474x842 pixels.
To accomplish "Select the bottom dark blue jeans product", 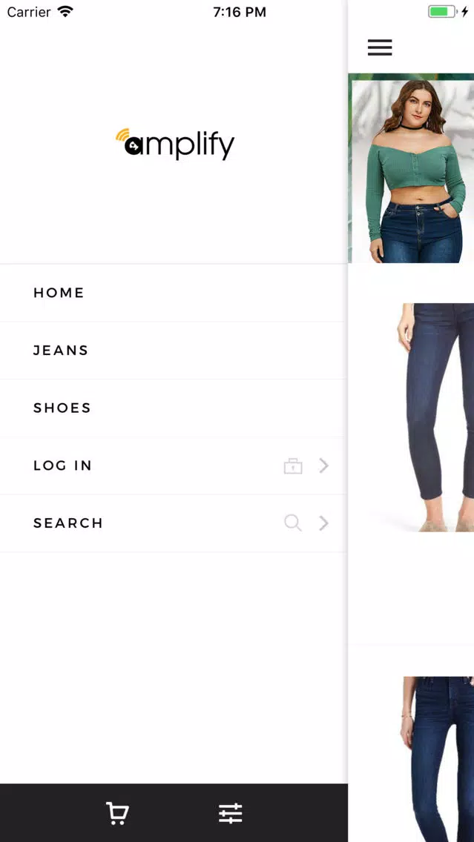I will (x=438, y=759).
